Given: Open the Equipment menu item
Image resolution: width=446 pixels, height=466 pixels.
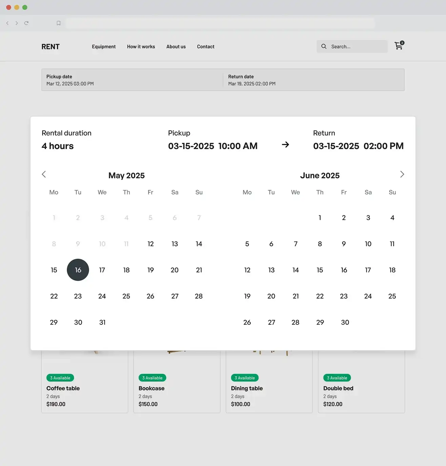Looking at the screenshot, I should tap(104, 47).
